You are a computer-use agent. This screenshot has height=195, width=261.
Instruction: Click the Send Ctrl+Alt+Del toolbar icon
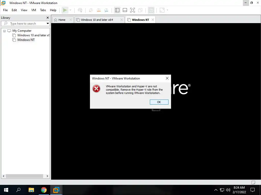[80, 10]
